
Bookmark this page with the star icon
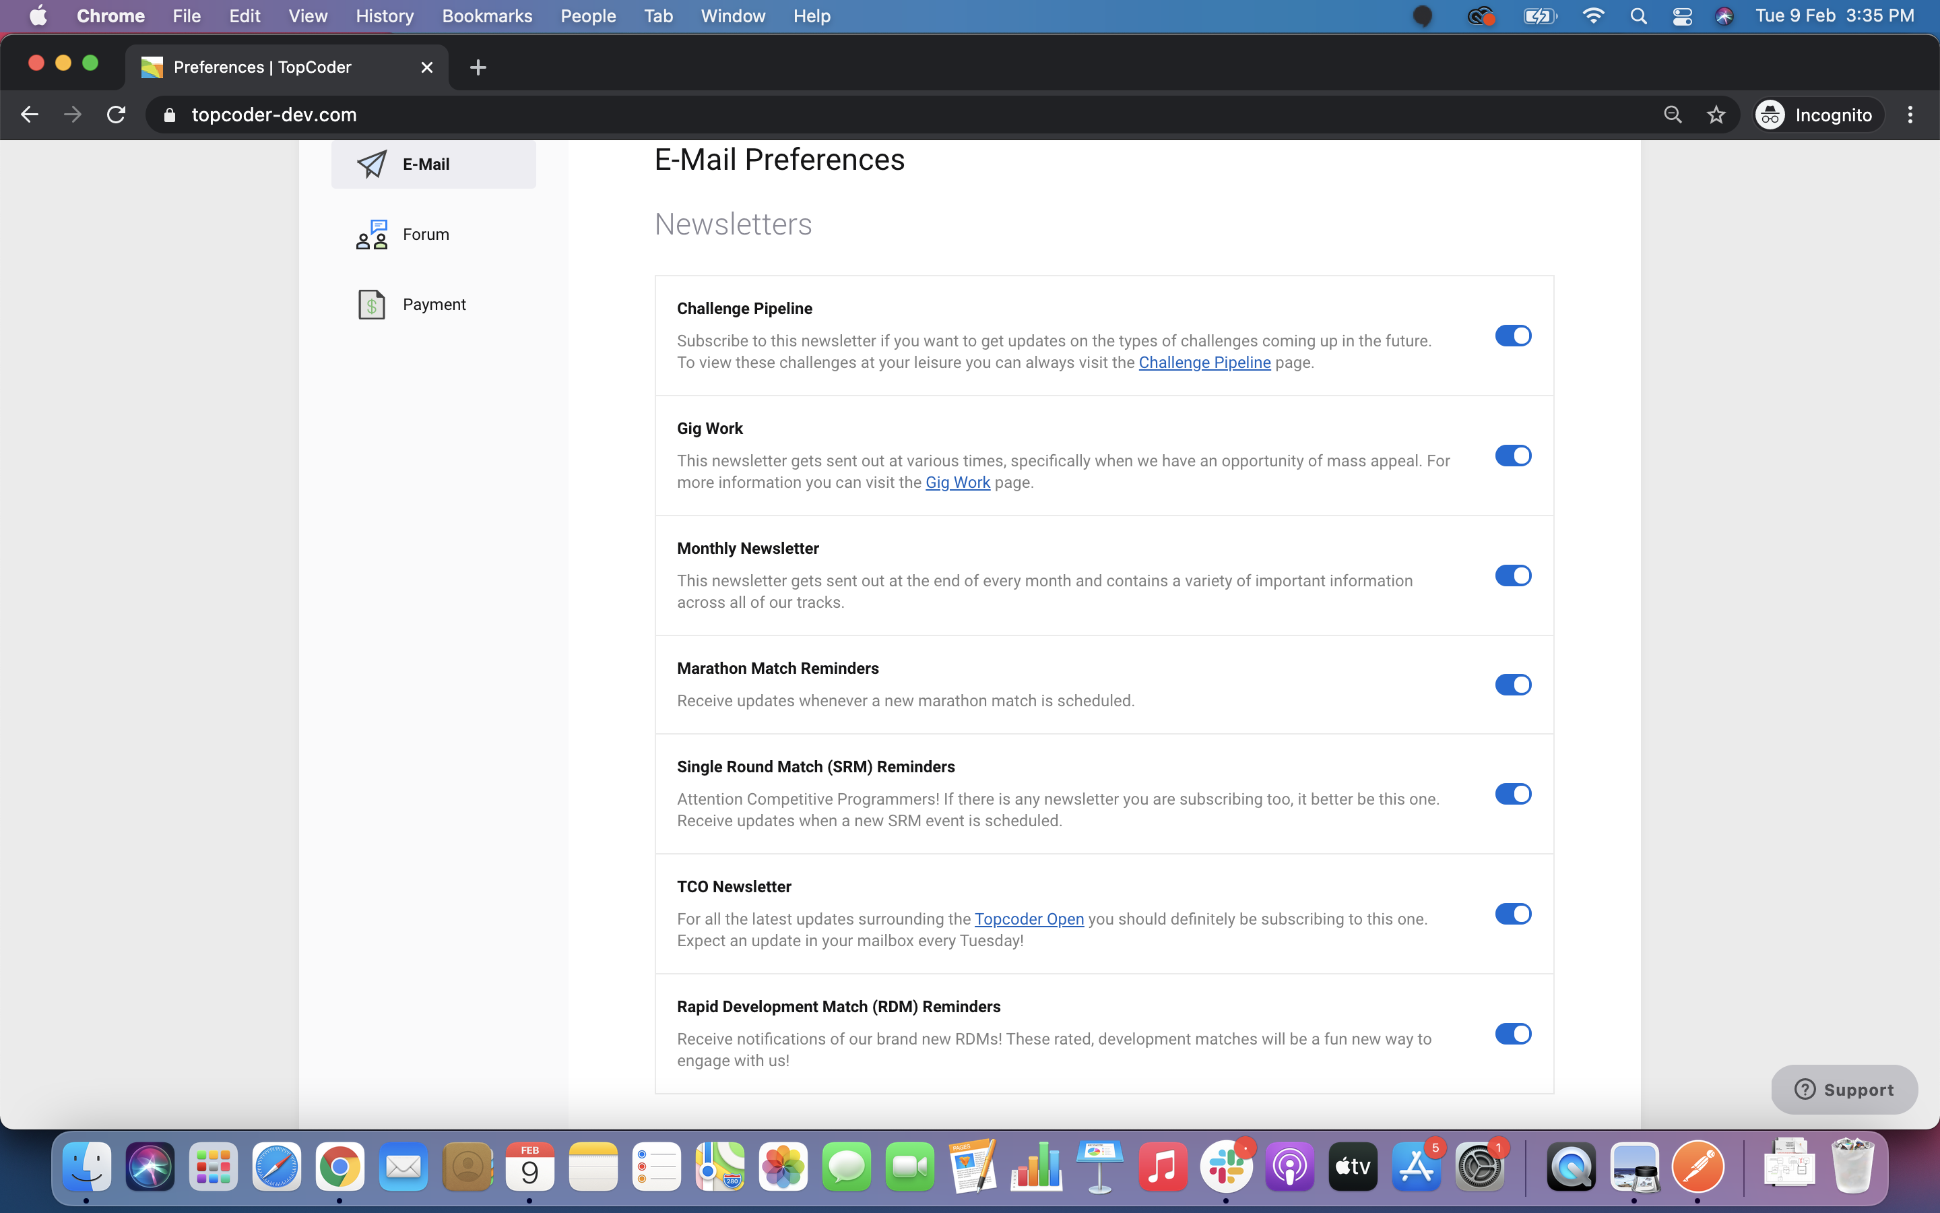[x=1716, y=115]
